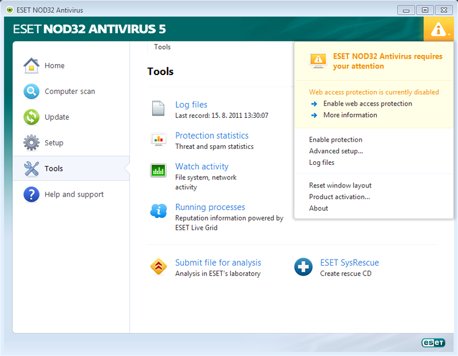Click the Tools wrench and screwdriver icon
Image resolution: width=458 pixels, height=356 pixels.
pos(32,169)
